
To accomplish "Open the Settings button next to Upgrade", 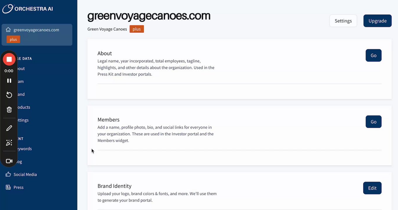I will (343, 21).
